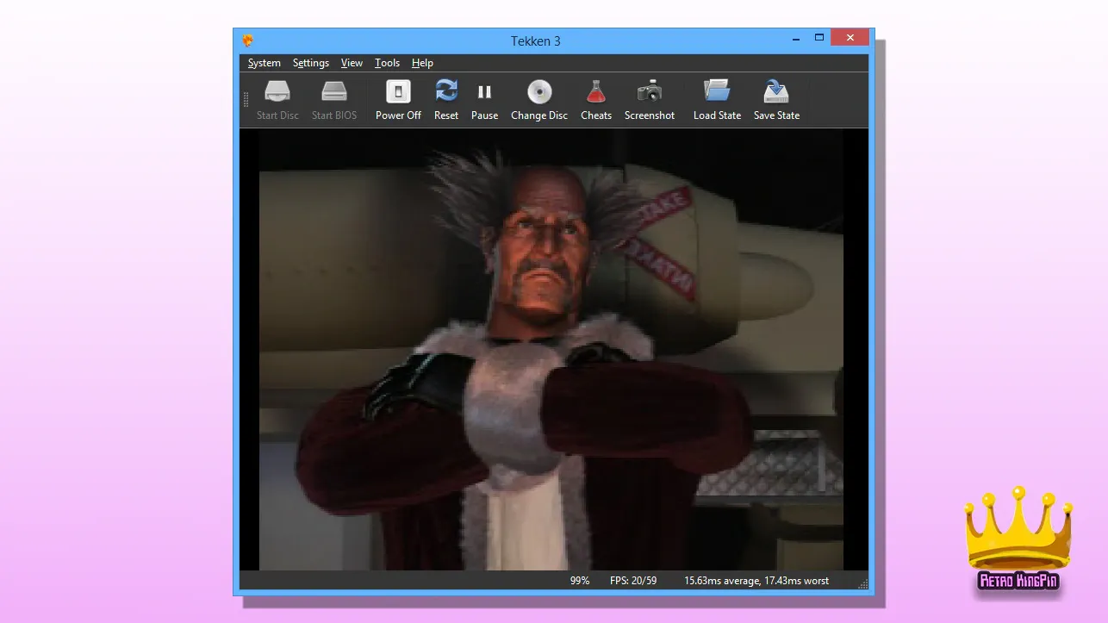Click the FPS: 20/59 status entry
This screenshot has height=623, width=1108.
click(633, 581)
